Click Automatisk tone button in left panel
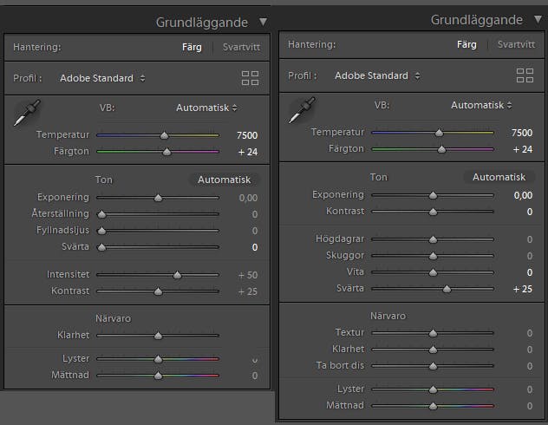This screenshot has height=425, width=548. [224, 180]
